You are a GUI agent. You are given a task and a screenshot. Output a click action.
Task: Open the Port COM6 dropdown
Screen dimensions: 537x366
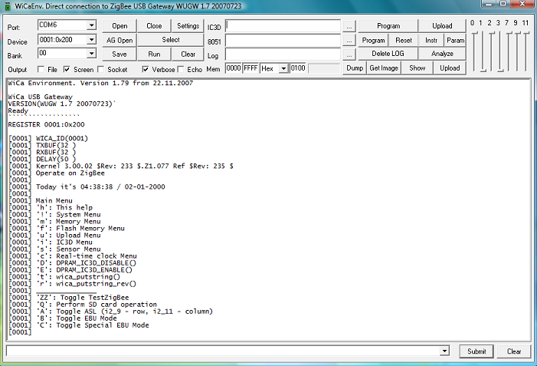coord(91,25)
